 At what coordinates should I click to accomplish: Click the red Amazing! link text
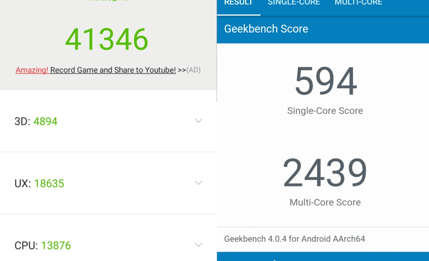32,70
